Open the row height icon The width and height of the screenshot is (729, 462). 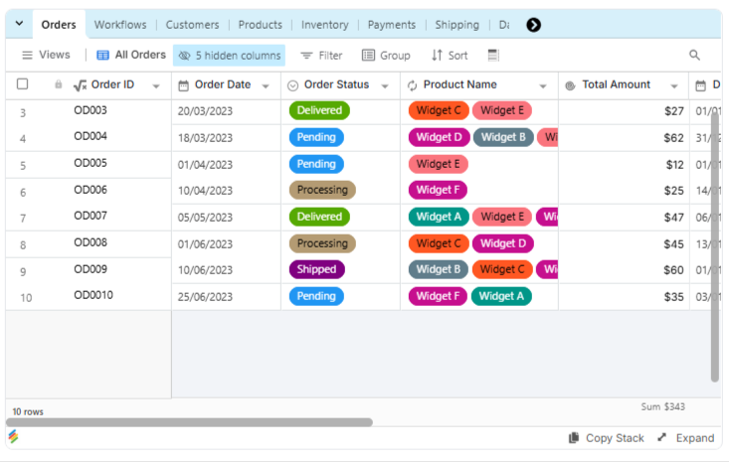[493, 56]
